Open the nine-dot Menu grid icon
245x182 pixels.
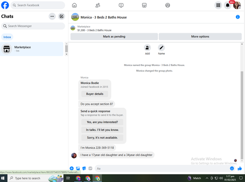coord(218,5)
